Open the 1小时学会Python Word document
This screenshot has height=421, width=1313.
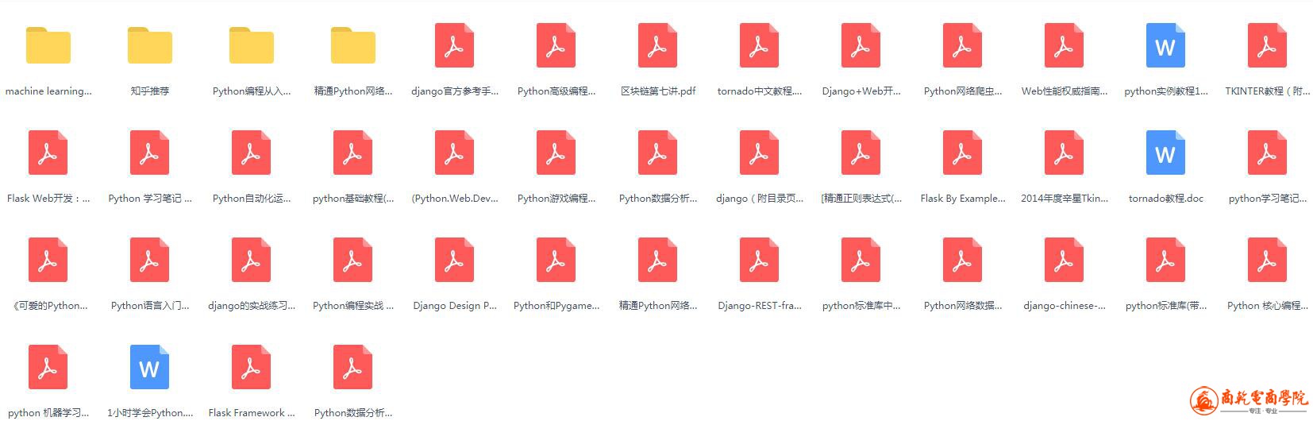pyautogui.click(x=149, y=368)
